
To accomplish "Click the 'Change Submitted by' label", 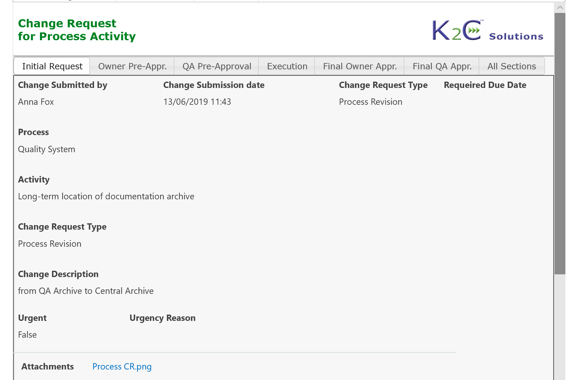I will click(62, 85).
